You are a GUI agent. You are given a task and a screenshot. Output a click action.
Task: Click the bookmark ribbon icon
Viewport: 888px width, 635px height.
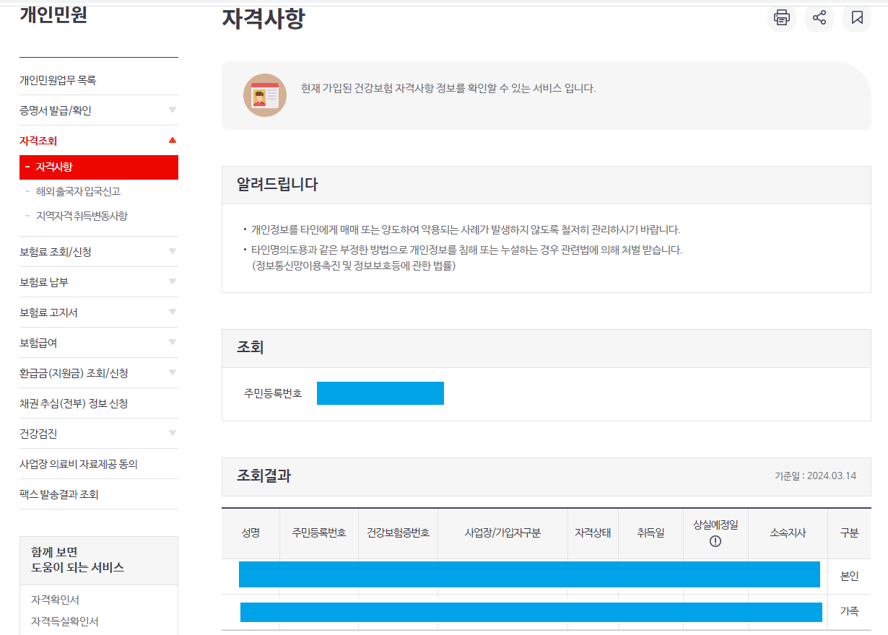857,18
